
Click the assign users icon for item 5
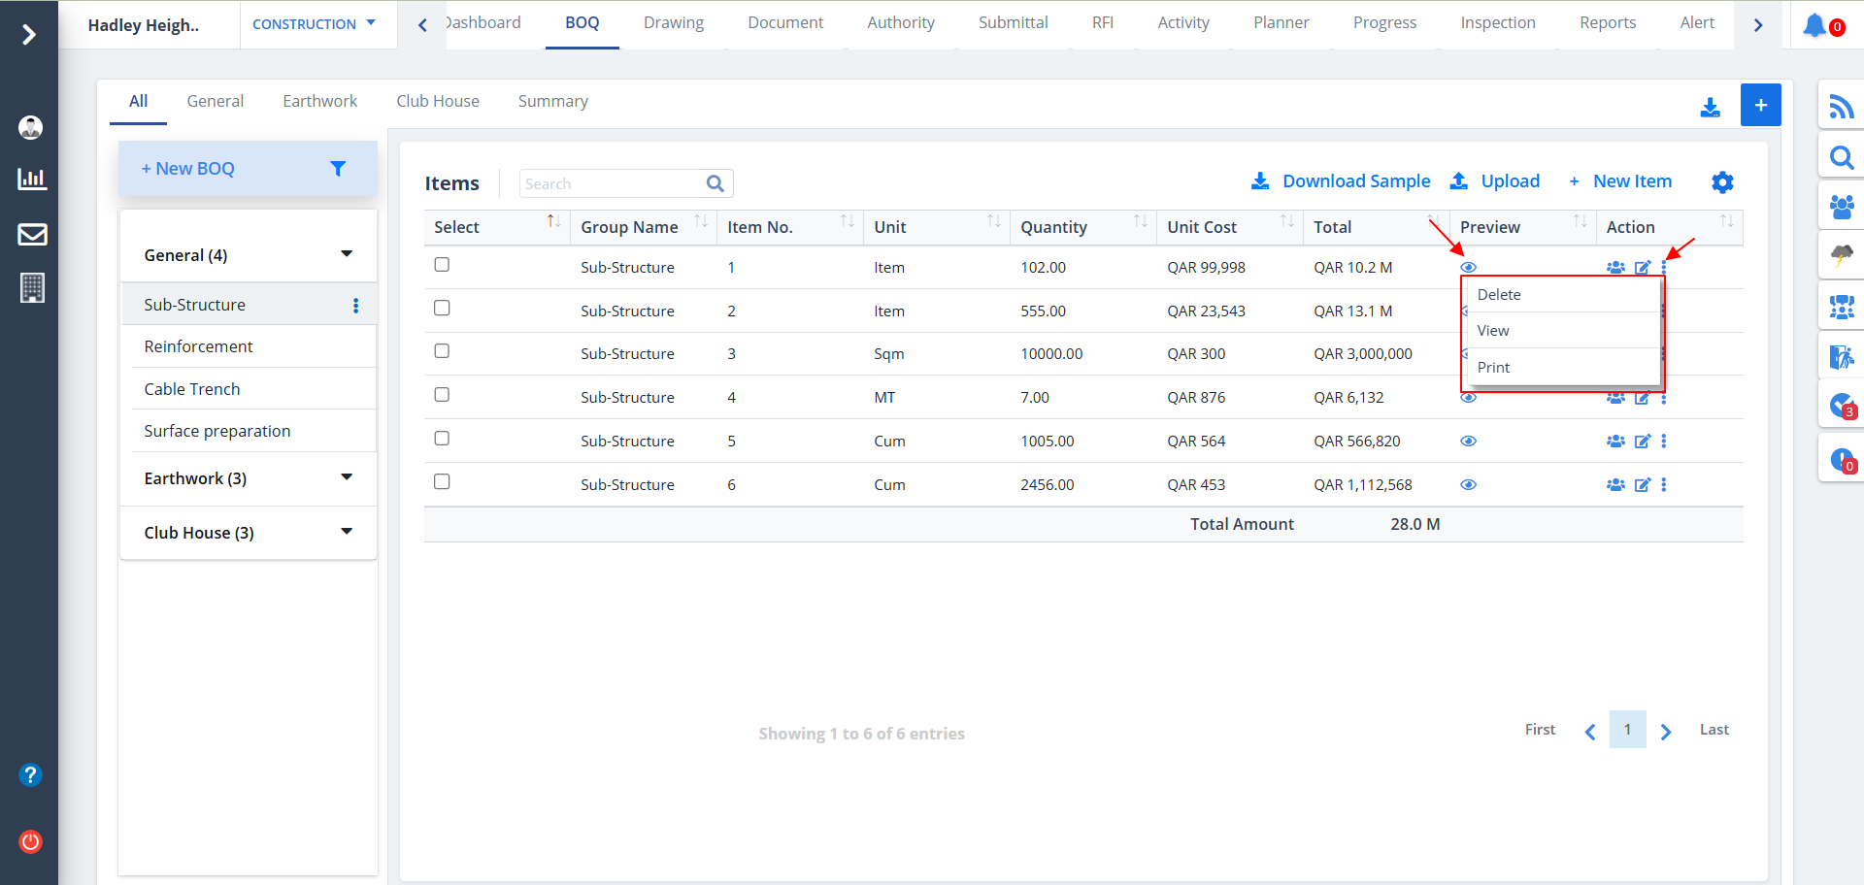1615,442
